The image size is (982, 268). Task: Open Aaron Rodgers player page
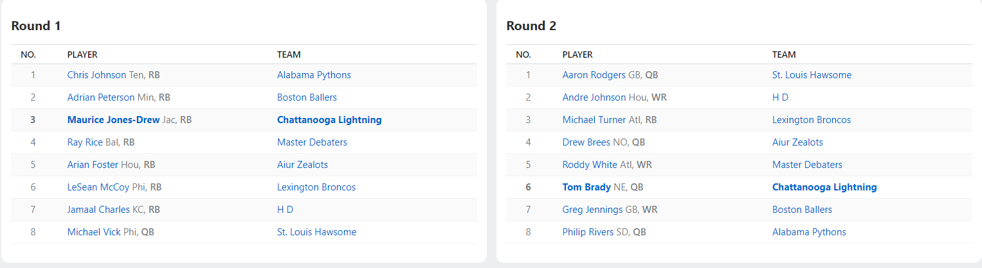pyautogui.click(x=594, y=75)
